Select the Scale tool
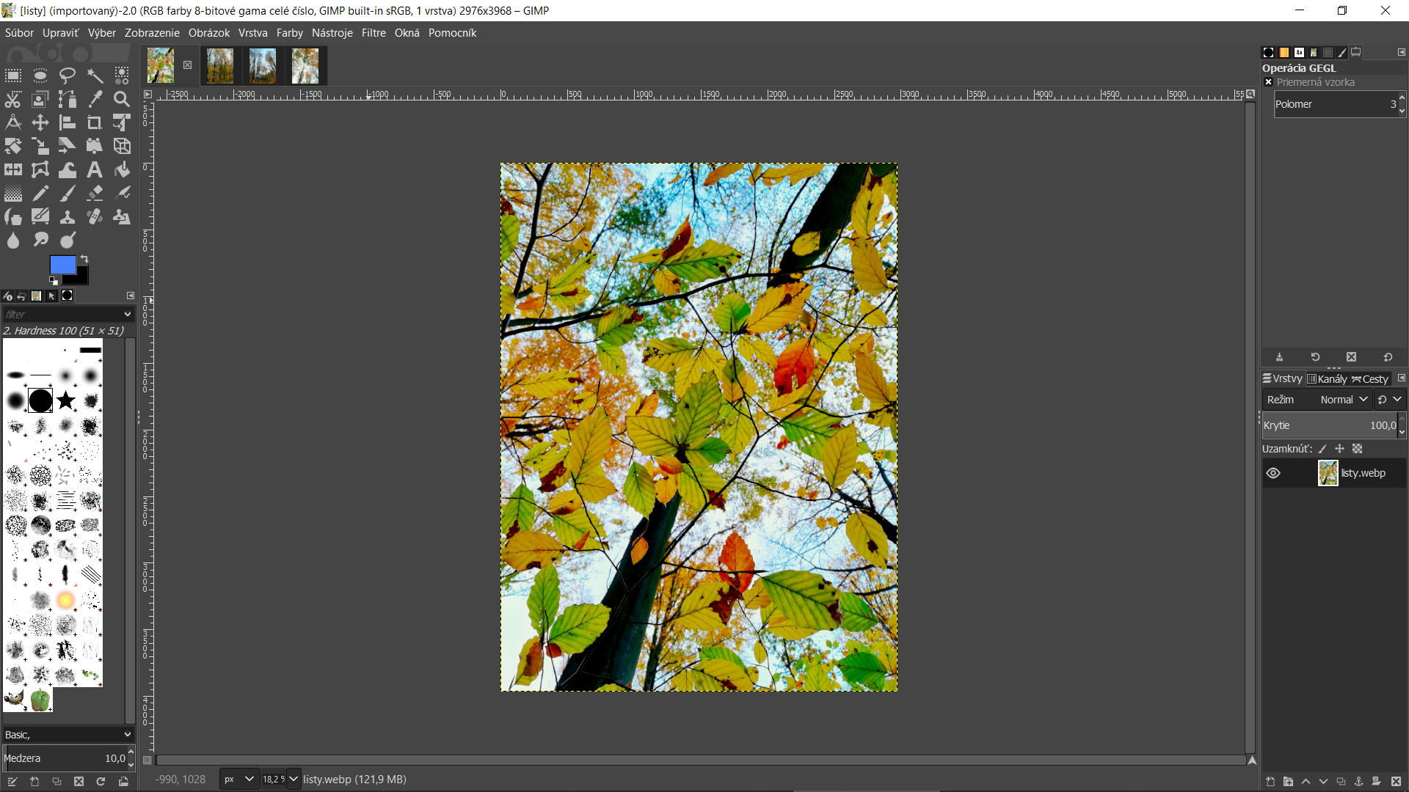The height and width of the screenshot is (792, 1409). (40, 146)
